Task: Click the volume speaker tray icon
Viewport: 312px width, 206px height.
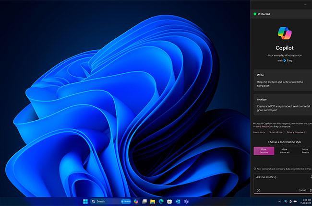Action: 290,201
